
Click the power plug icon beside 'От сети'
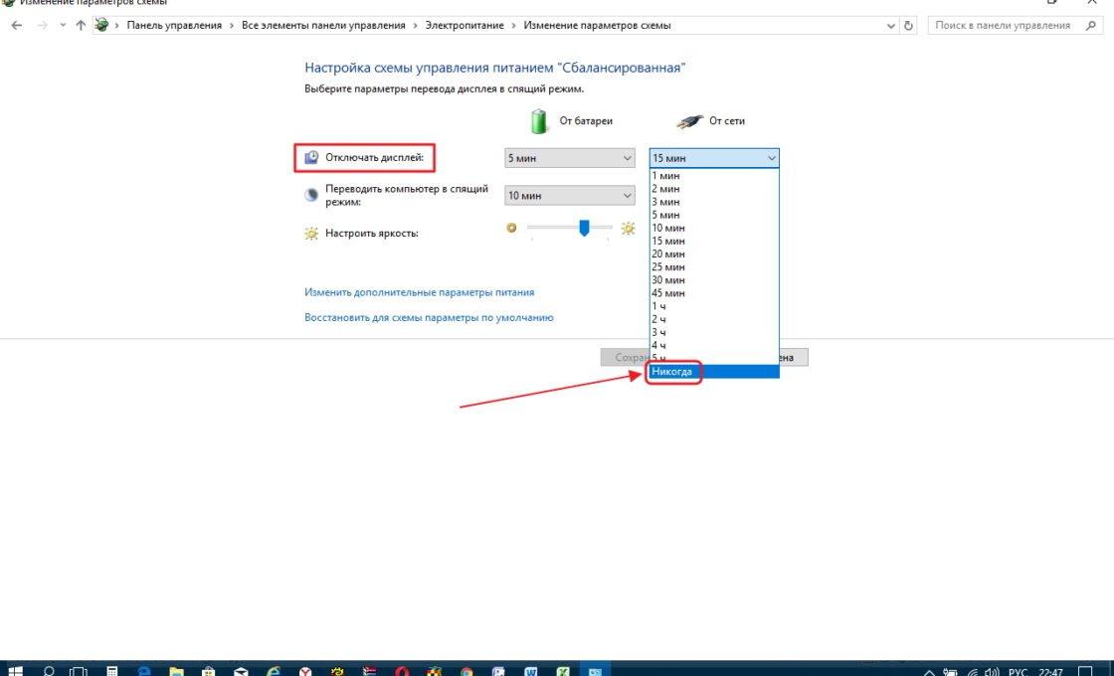click(689, 121)
